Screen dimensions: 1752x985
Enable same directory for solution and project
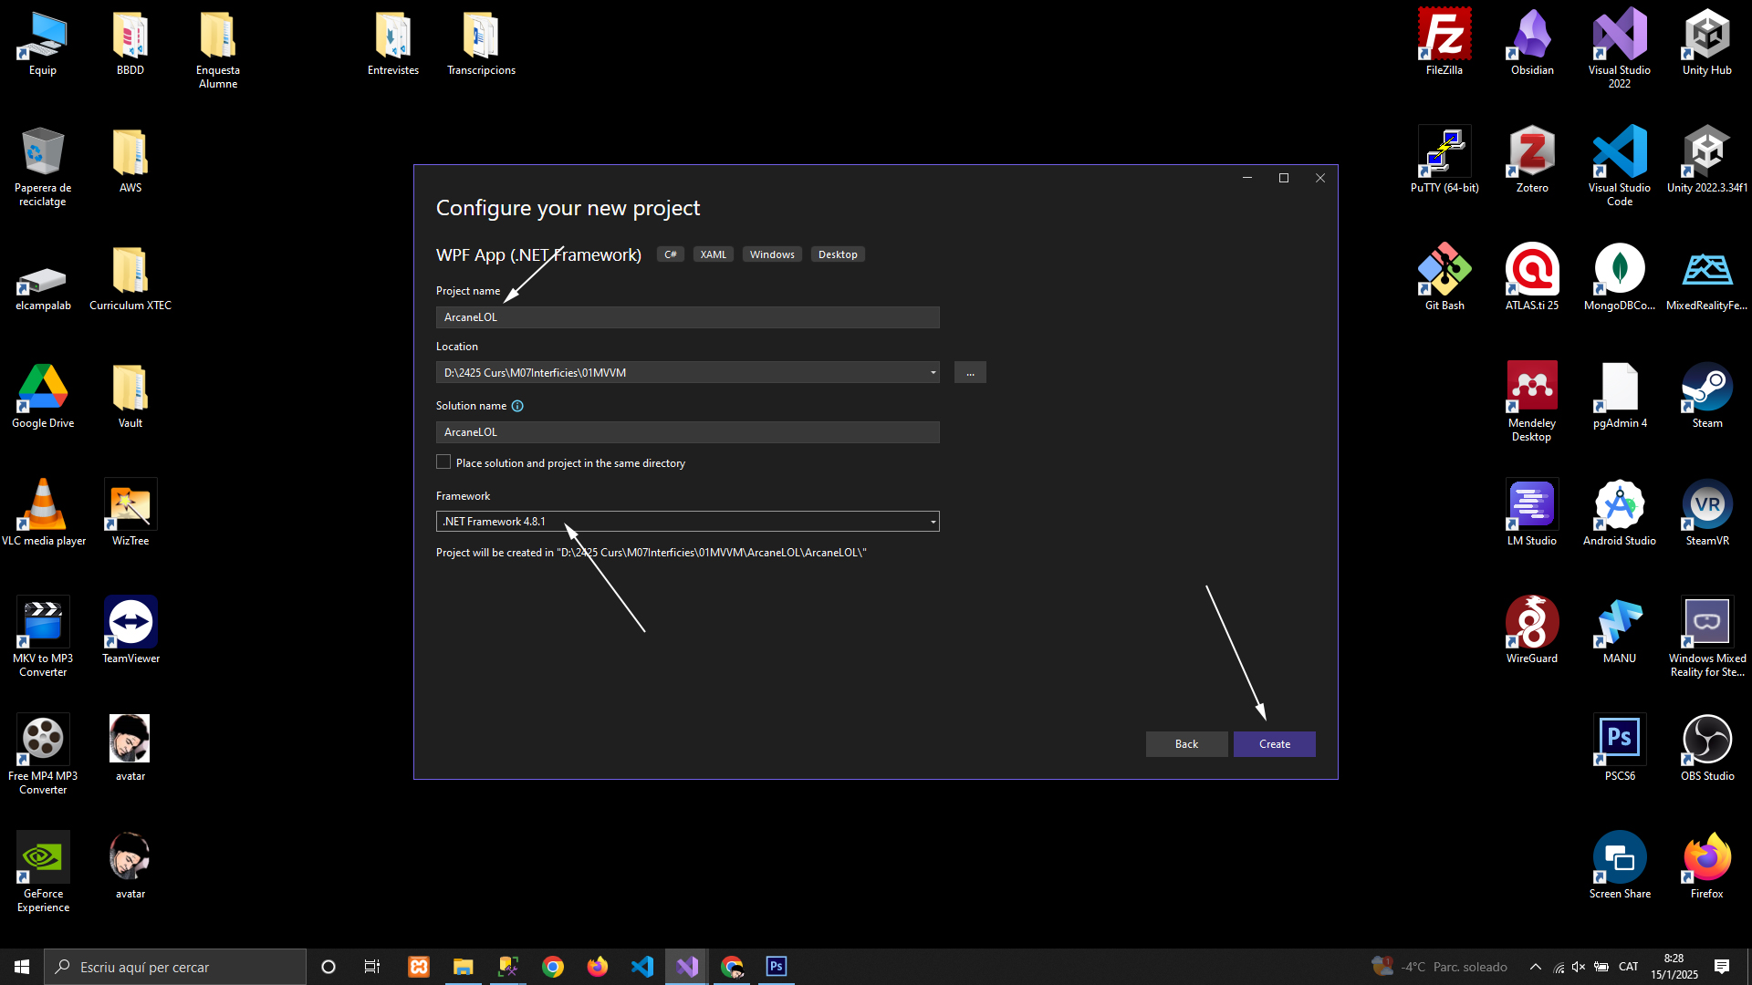[444, 462]
